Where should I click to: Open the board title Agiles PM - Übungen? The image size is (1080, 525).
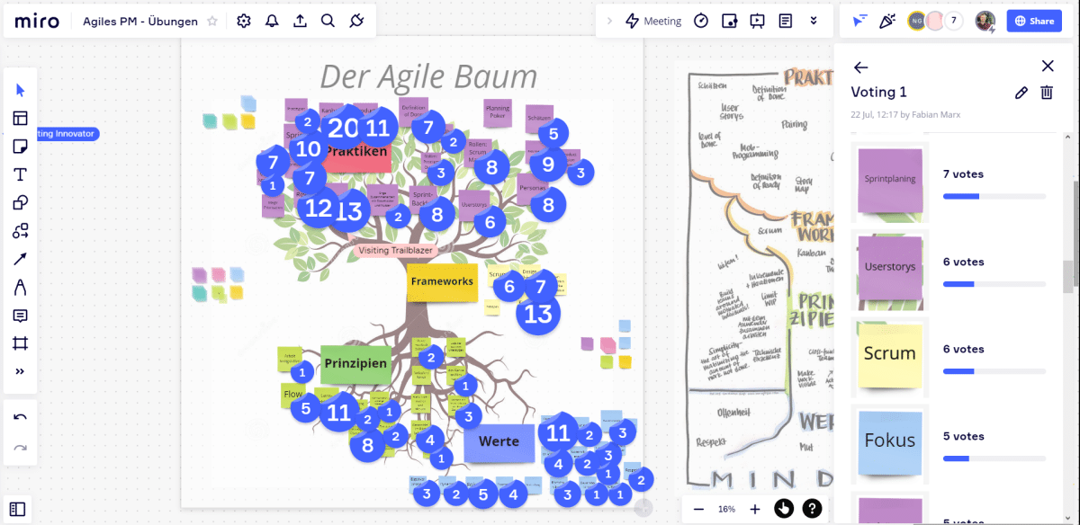coord(140,21)
